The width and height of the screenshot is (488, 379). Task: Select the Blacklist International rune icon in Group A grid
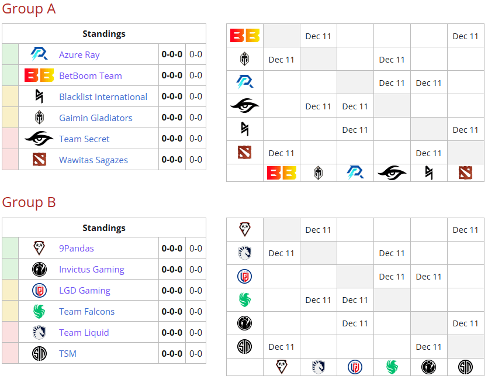pyautogui.click(x=244, y=129)
